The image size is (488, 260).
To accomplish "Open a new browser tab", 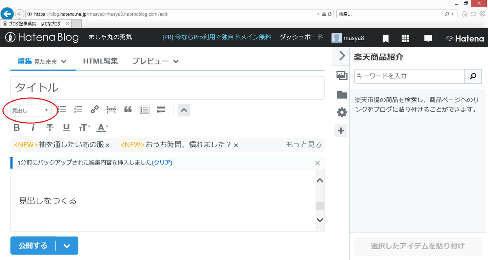I will pos(76,23).
